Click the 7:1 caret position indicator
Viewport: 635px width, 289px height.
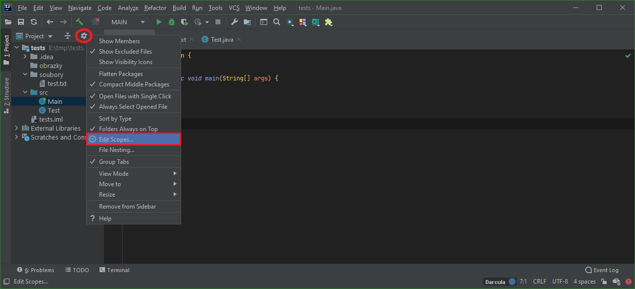click(x=523, y=281)
